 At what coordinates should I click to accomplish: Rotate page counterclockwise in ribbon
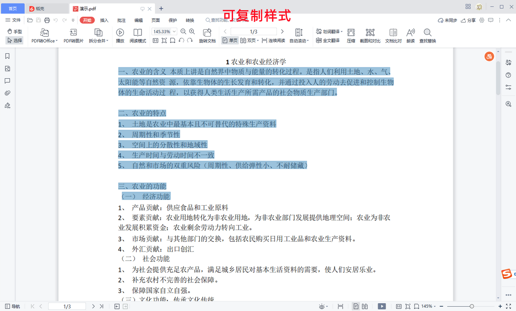point(181,40)
